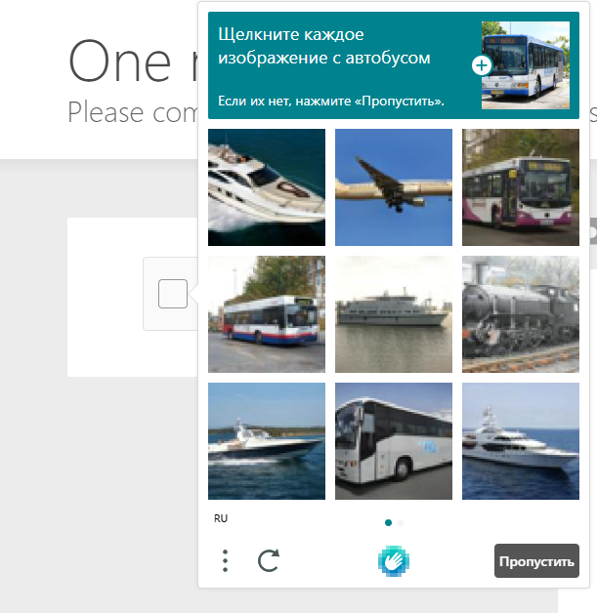
Task: Select the red-blue striped bus image
Action: [267, 314]
